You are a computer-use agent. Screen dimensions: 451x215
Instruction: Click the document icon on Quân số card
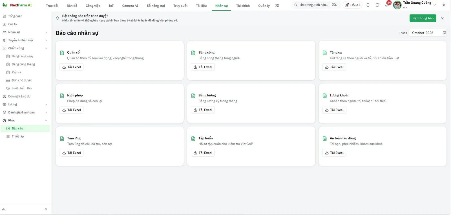(62, 53)
